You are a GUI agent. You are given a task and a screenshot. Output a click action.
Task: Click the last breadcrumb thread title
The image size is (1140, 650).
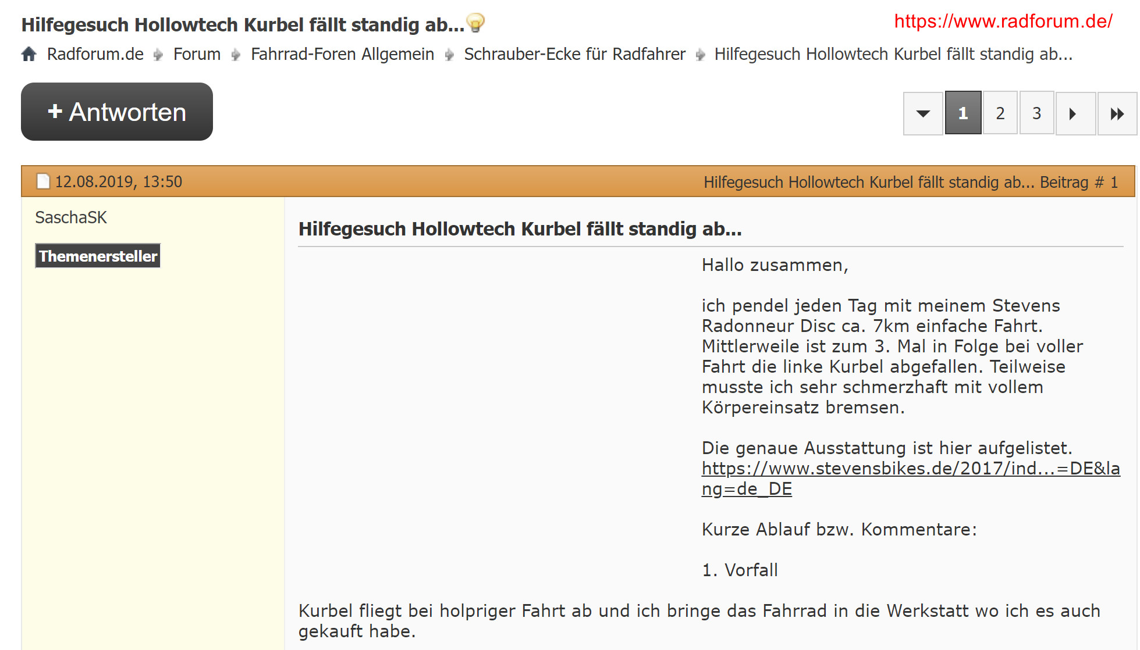pyautogui.click(x=893, y=54)
